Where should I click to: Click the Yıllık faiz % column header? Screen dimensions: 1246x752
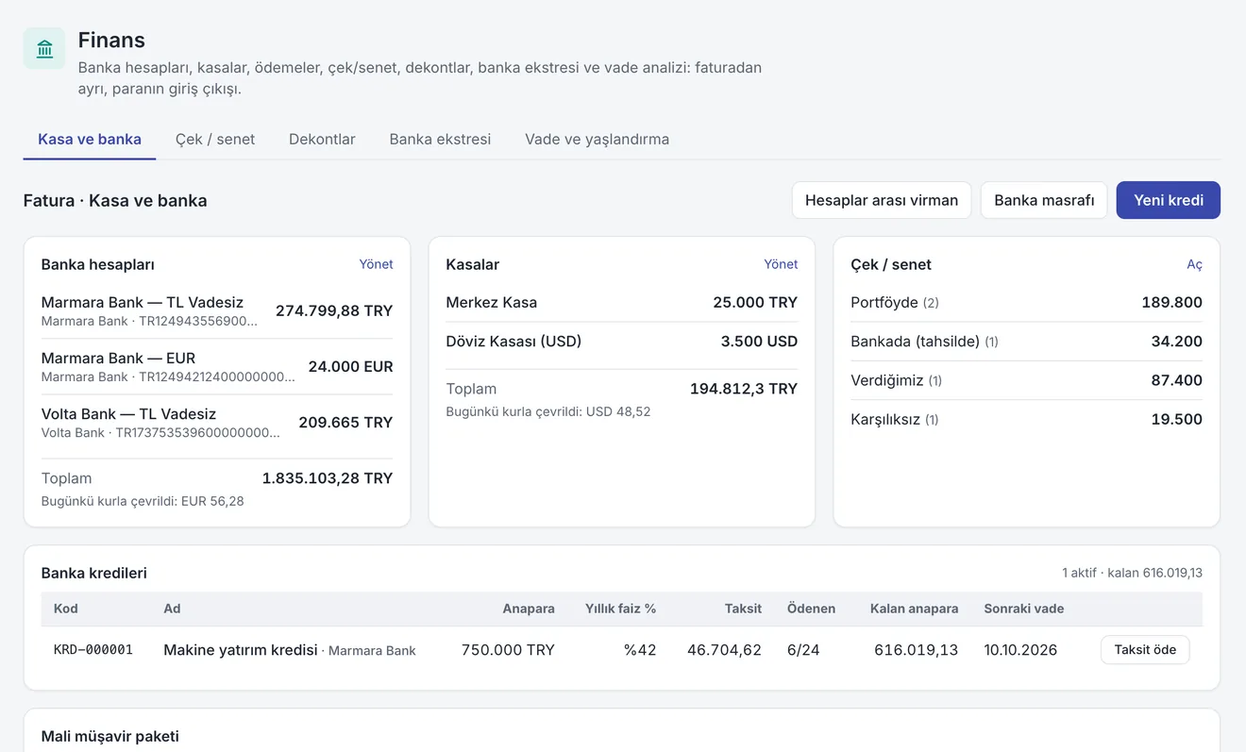click(621, 609)
